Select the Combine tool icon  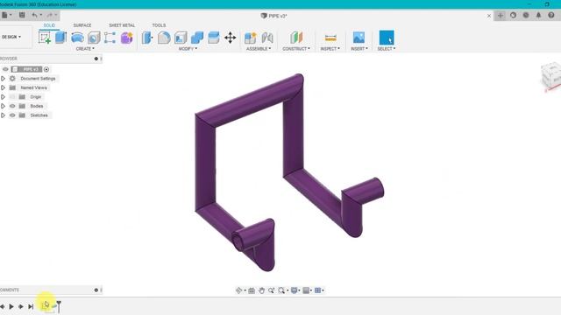[x=197, y=38]
